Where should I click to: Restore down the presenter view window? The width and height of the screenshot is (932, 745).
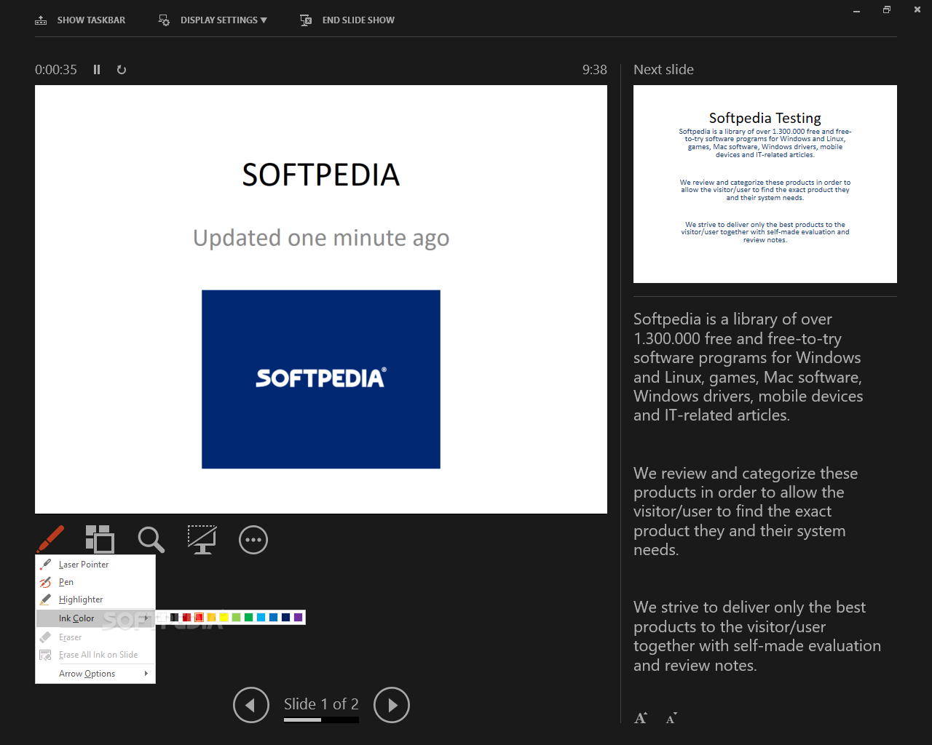pos(886,9)
